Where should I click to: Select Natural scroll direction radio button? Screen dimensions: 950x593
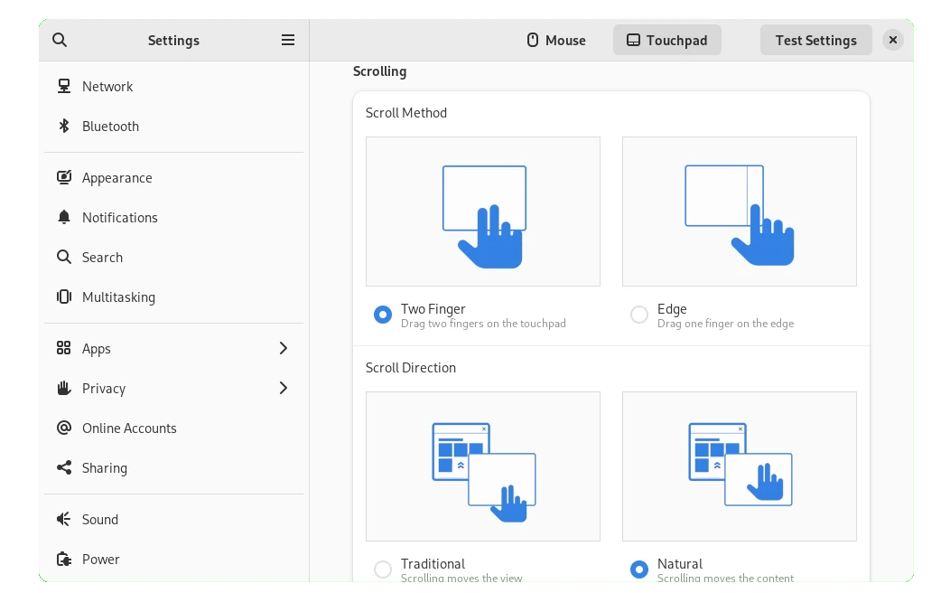coord(639,569)
